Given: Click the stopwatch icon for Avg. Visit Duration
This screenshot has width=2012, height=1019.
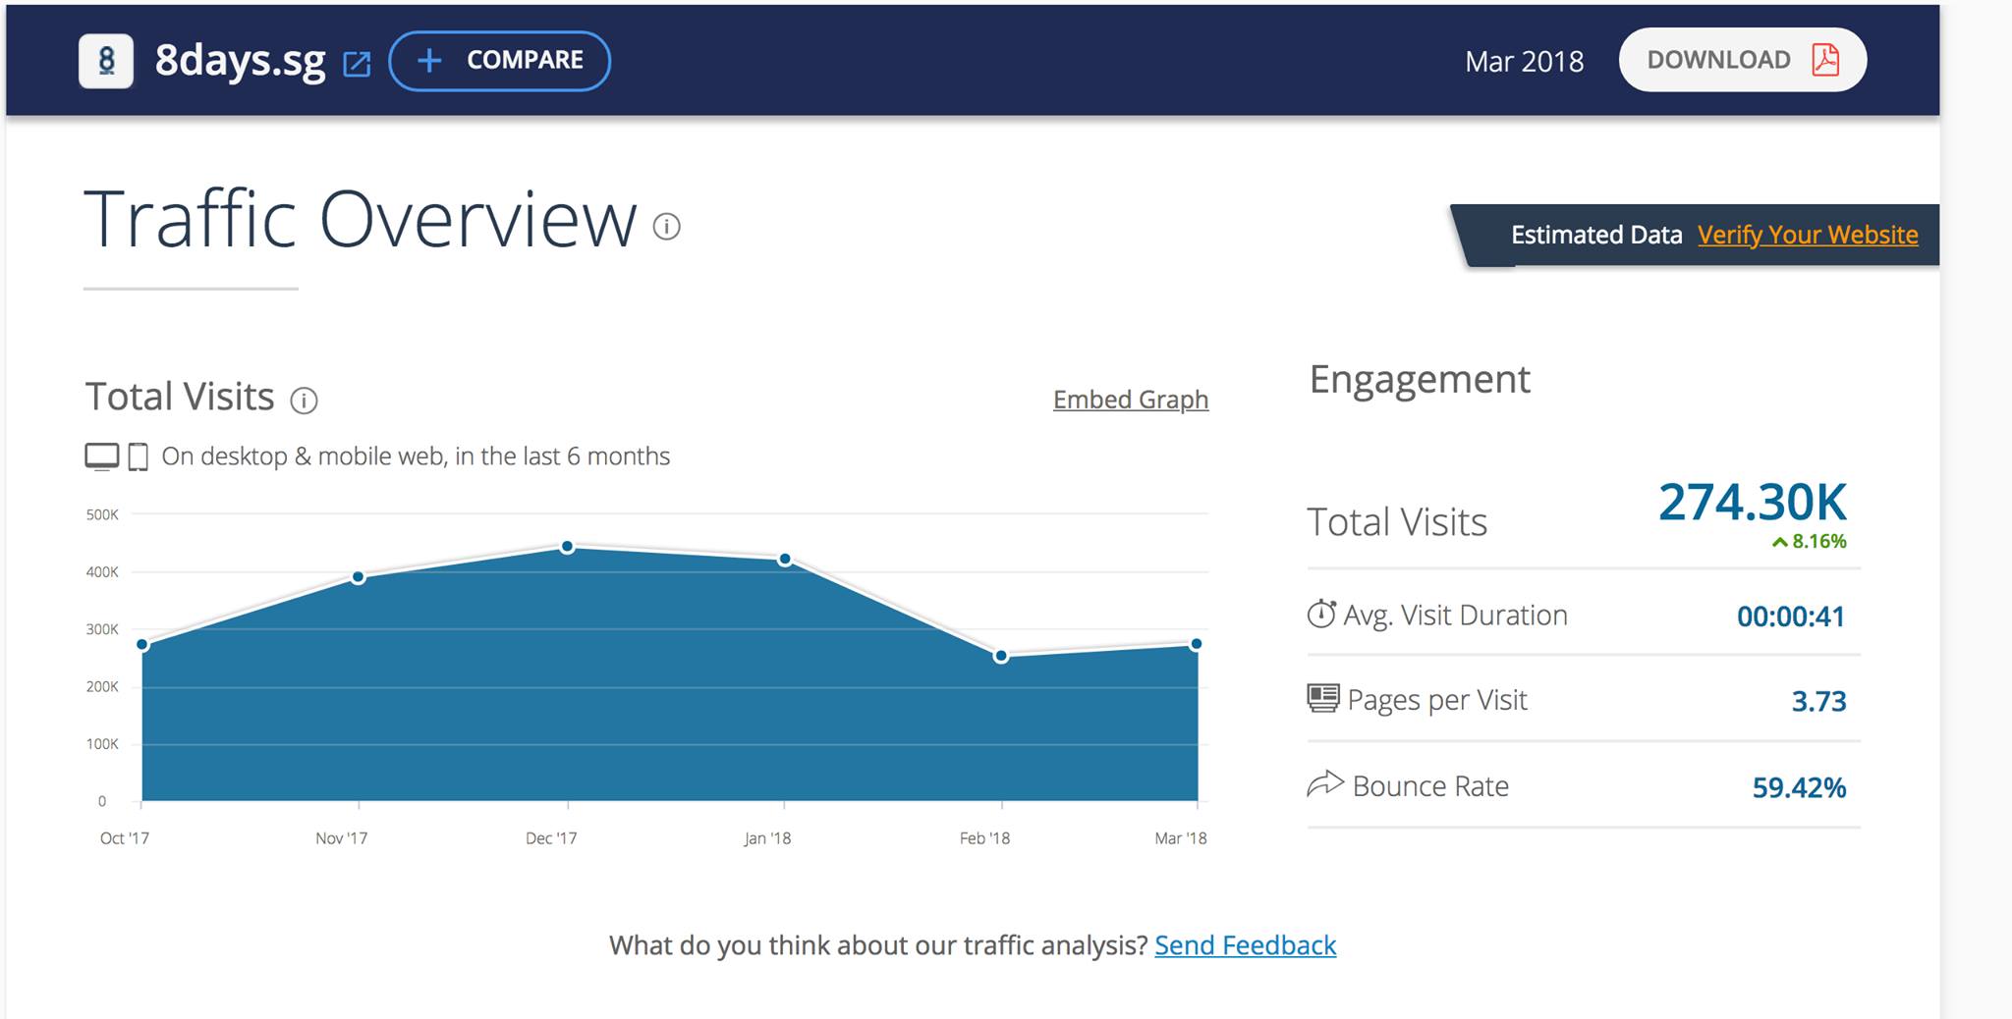Looking at the screenshot, I should pos(1321,615).
